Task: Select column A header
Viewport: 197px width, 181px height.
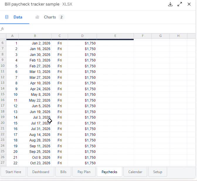Action: (12, 36)
